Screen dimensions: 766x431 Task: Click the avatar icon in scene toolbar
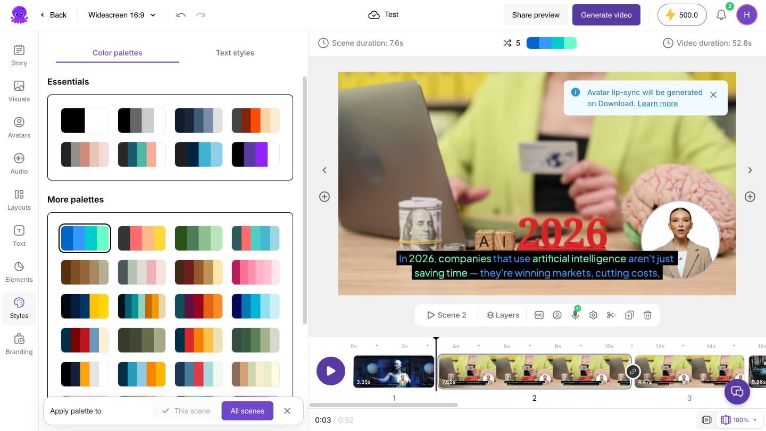[x=557, y=315]
